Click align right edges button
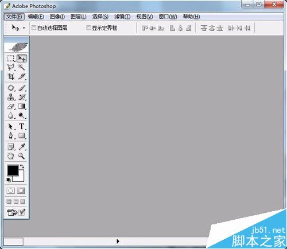The height and width of the screenshot is (249, 287). 188,28
